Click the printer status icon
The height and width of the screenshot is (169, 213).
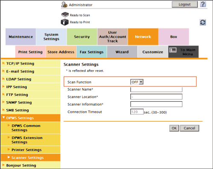pos(65,22)
